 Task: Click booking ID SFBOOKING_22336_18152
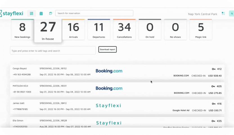point(53,69)
